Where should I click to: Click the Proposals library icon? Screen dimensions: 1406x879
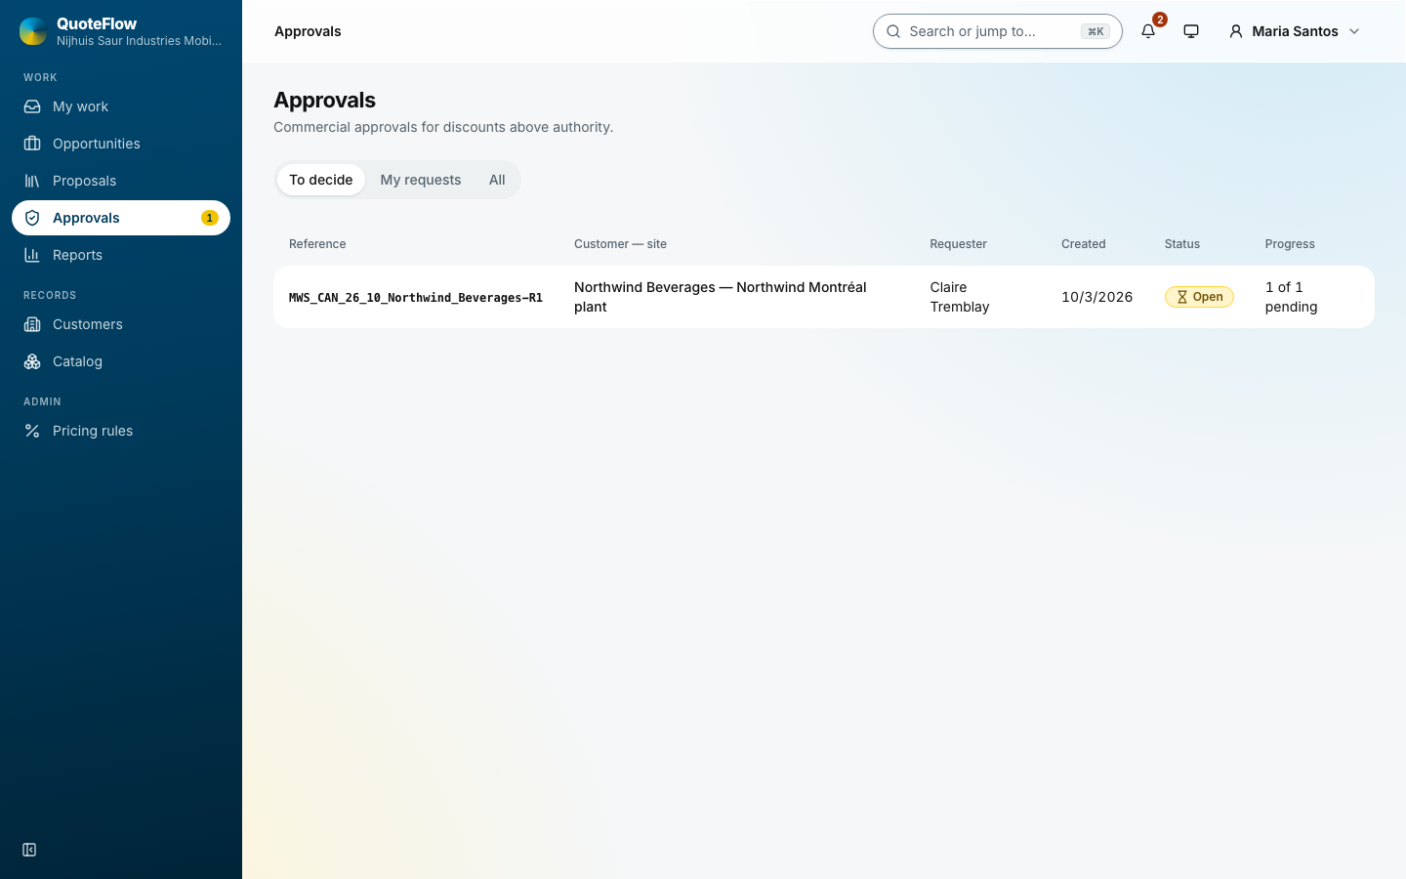[x=32, y=181]
